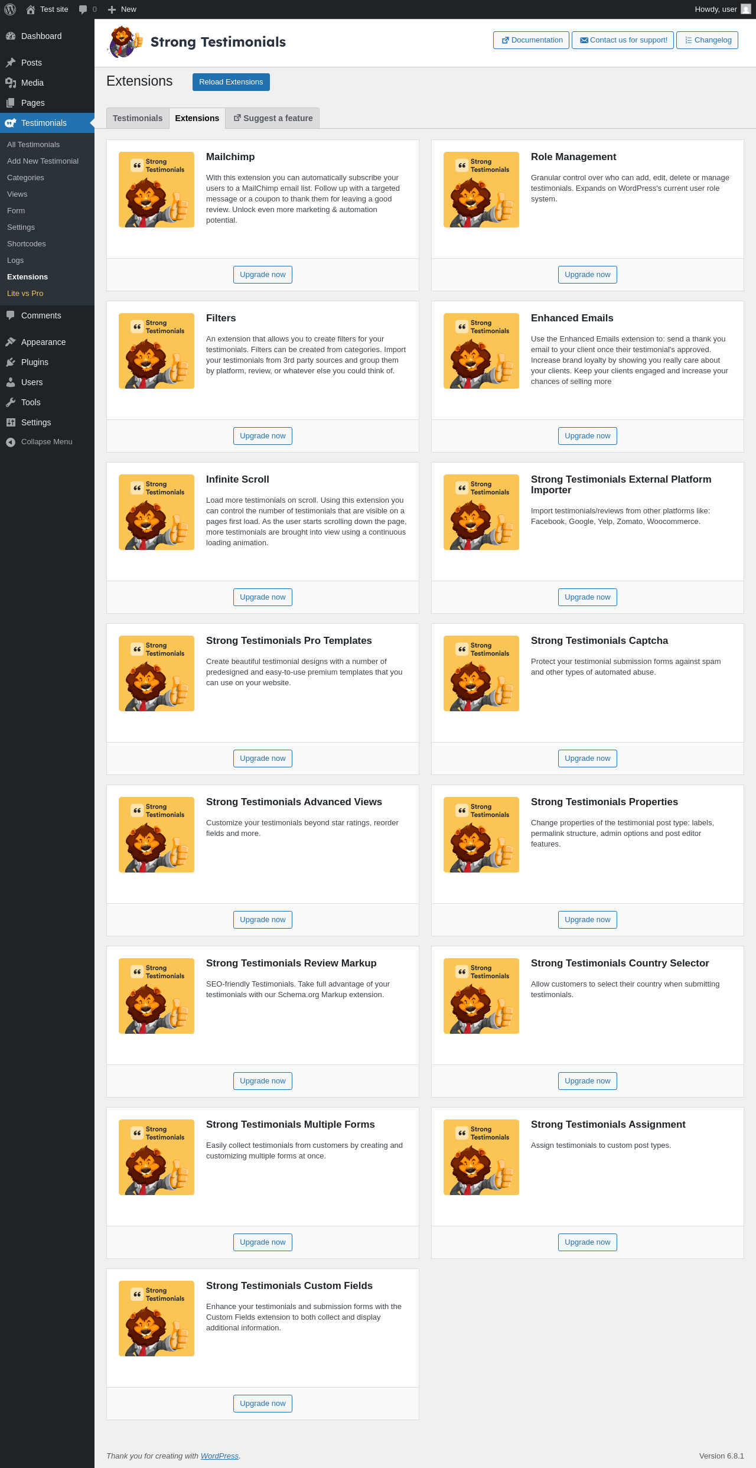Click Upgrade now for Infinite Scroll
The width and height of the screenshot is (756, 1468).
[x=263, y=597]
